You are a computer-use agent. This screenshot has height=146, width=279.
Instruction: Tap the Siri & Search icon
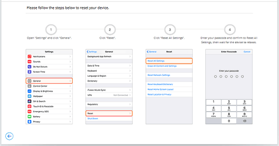[x=29, y=101]
